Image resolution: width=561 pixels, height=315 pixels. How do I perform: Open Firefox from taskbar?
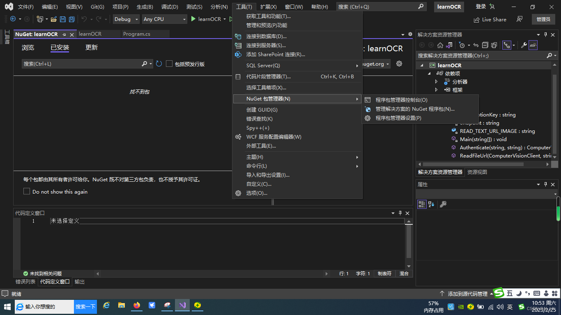click(x=137, y=306)
